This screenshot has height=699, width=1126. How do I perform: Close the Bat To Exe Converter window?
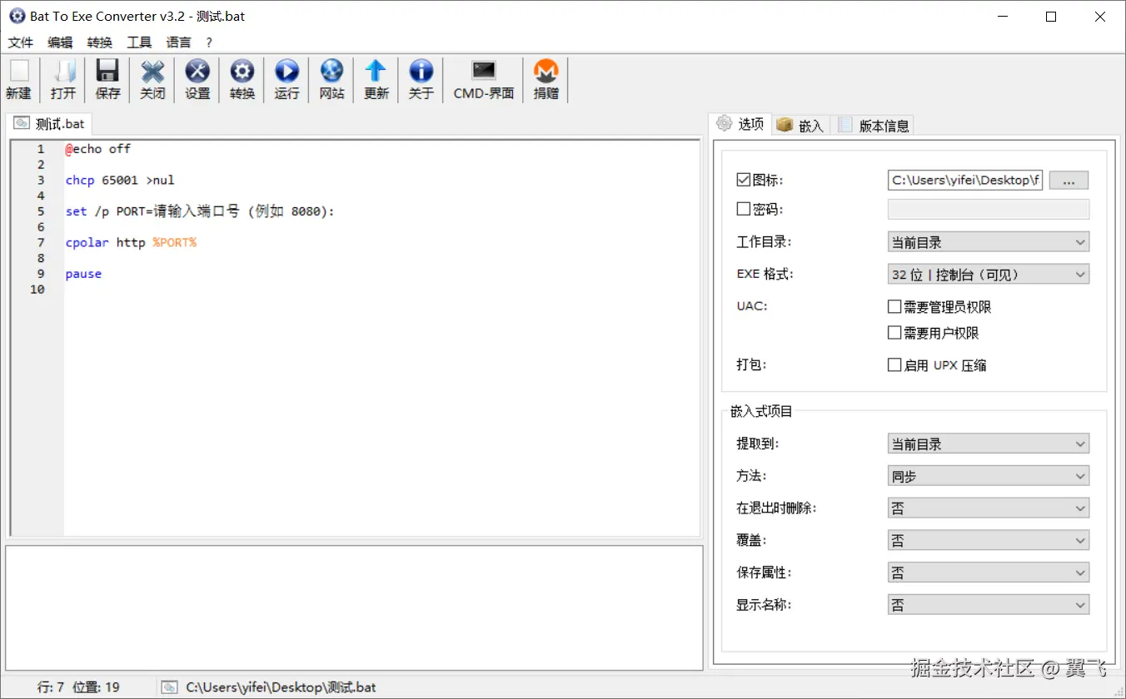[x=1100, y=17]
